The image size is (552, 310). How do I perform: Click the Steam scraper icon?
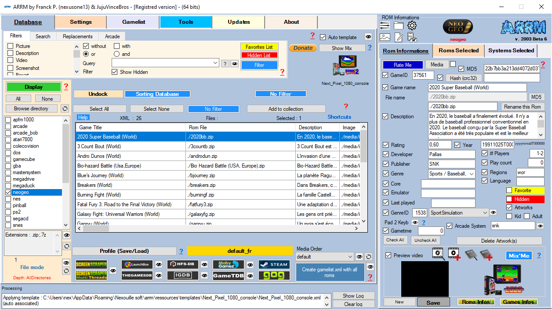click(x=274, y=264)
